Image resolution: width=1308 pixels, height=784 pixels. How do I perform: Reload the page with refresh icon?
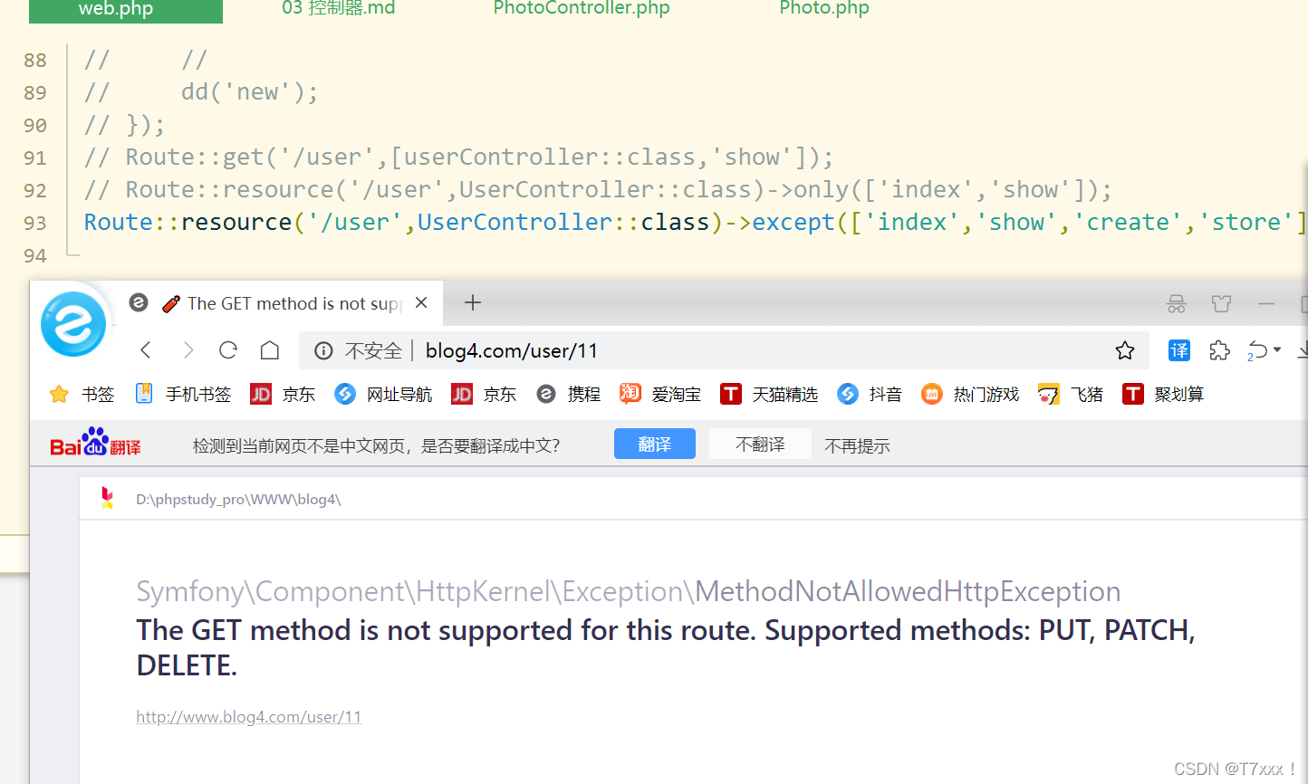[x=228, y=350]
